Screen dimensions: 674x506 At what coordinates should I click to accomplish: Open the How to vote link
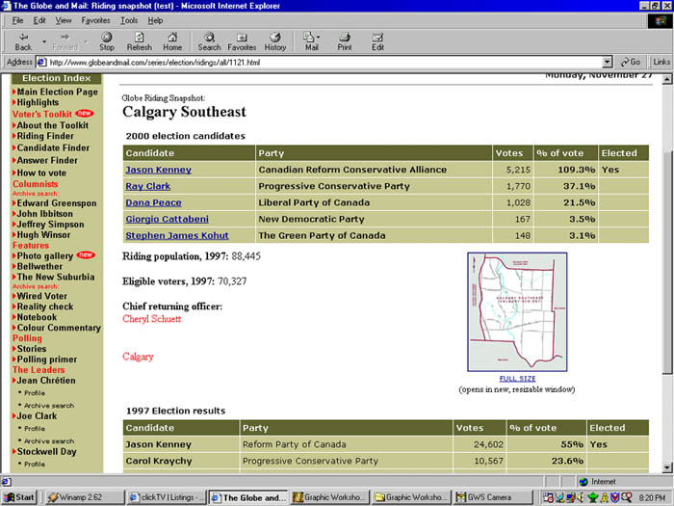coord(41,173)
